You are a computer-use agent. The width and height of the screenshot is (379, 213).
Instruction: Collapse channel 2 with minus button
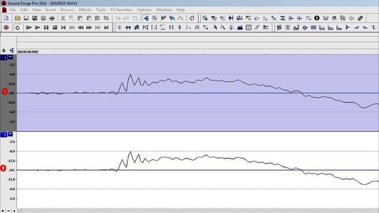(x=11, y=134)
